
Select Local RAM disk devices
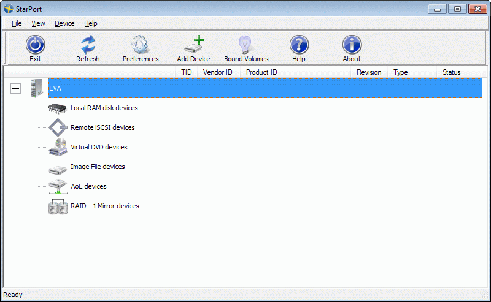[104, 108]
